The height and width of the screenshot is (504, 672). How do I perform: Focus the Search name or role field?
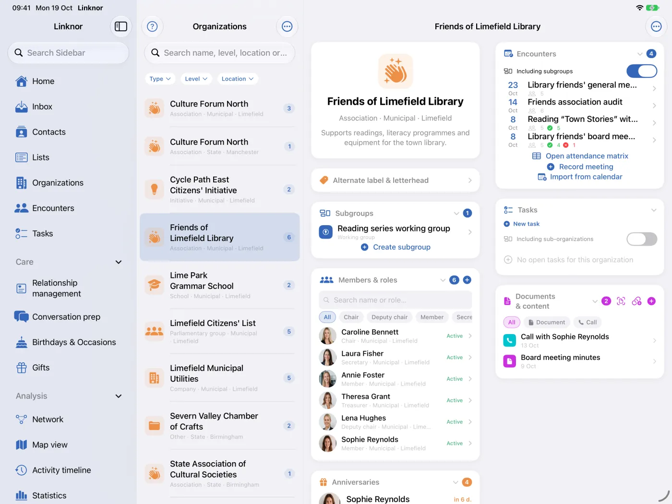coord(396,300)
